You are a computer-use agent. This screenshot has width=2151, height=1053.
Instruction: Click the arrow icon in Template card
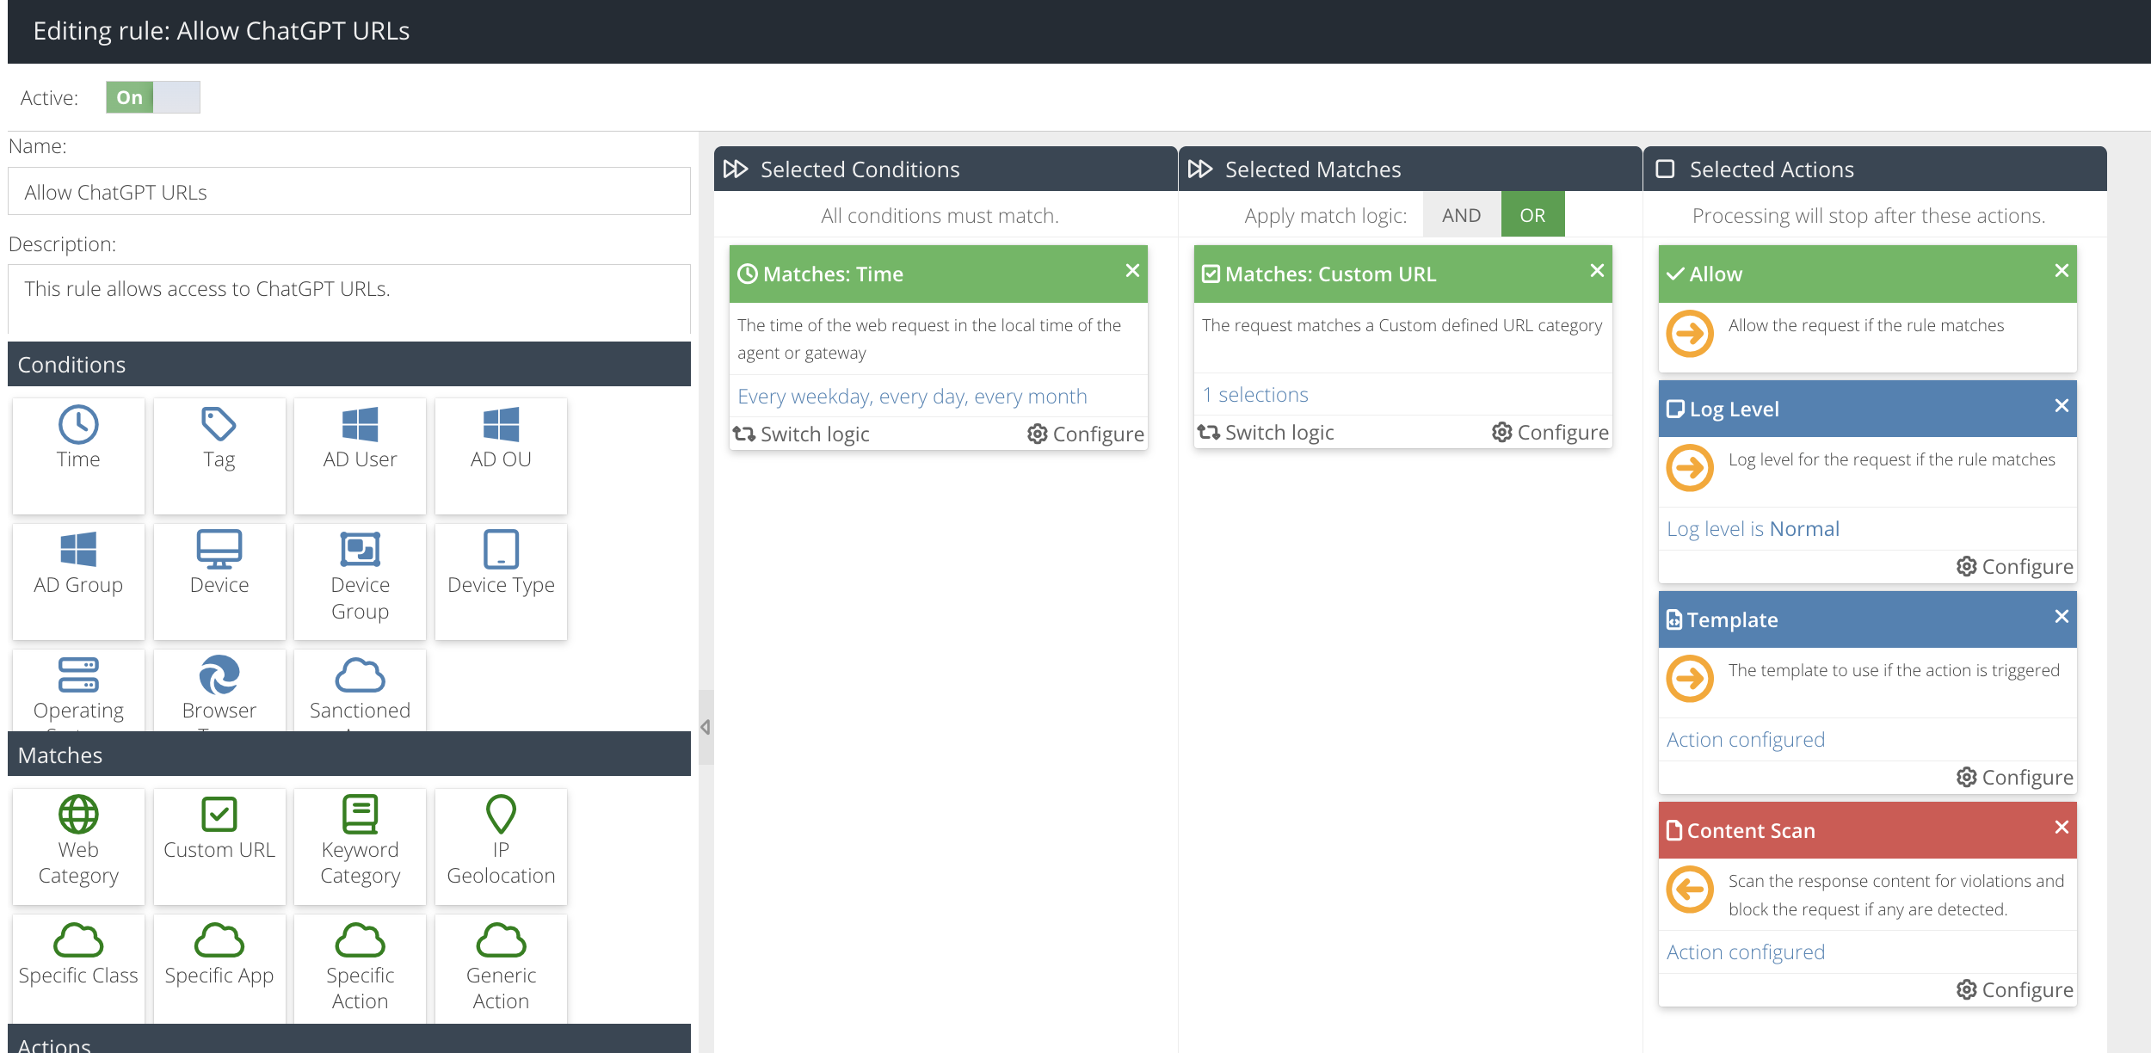[x=1690, y=678]
